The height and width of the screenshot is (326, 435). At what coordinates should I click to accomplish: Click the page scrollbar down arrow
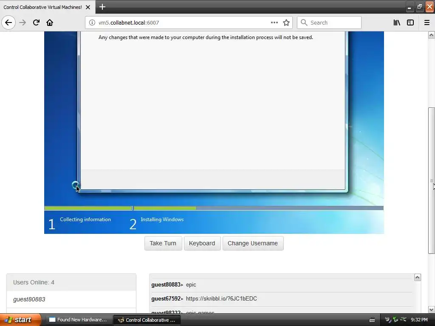[x=431, y=309]
